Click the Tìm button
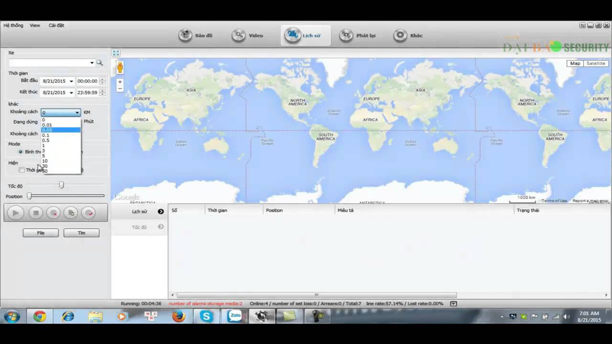Image resolution: width=612 pixels, height=344 pixels. 81,233
